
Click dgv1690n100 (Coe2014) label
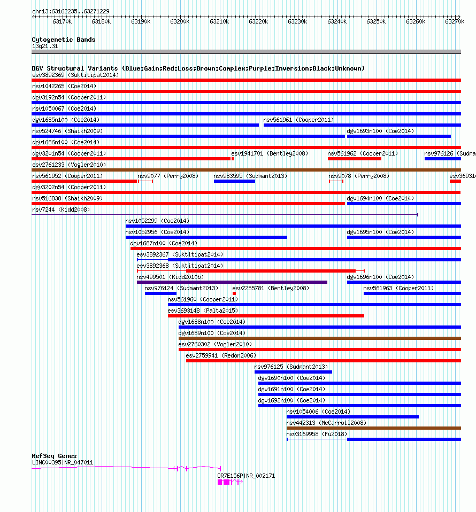291,378
